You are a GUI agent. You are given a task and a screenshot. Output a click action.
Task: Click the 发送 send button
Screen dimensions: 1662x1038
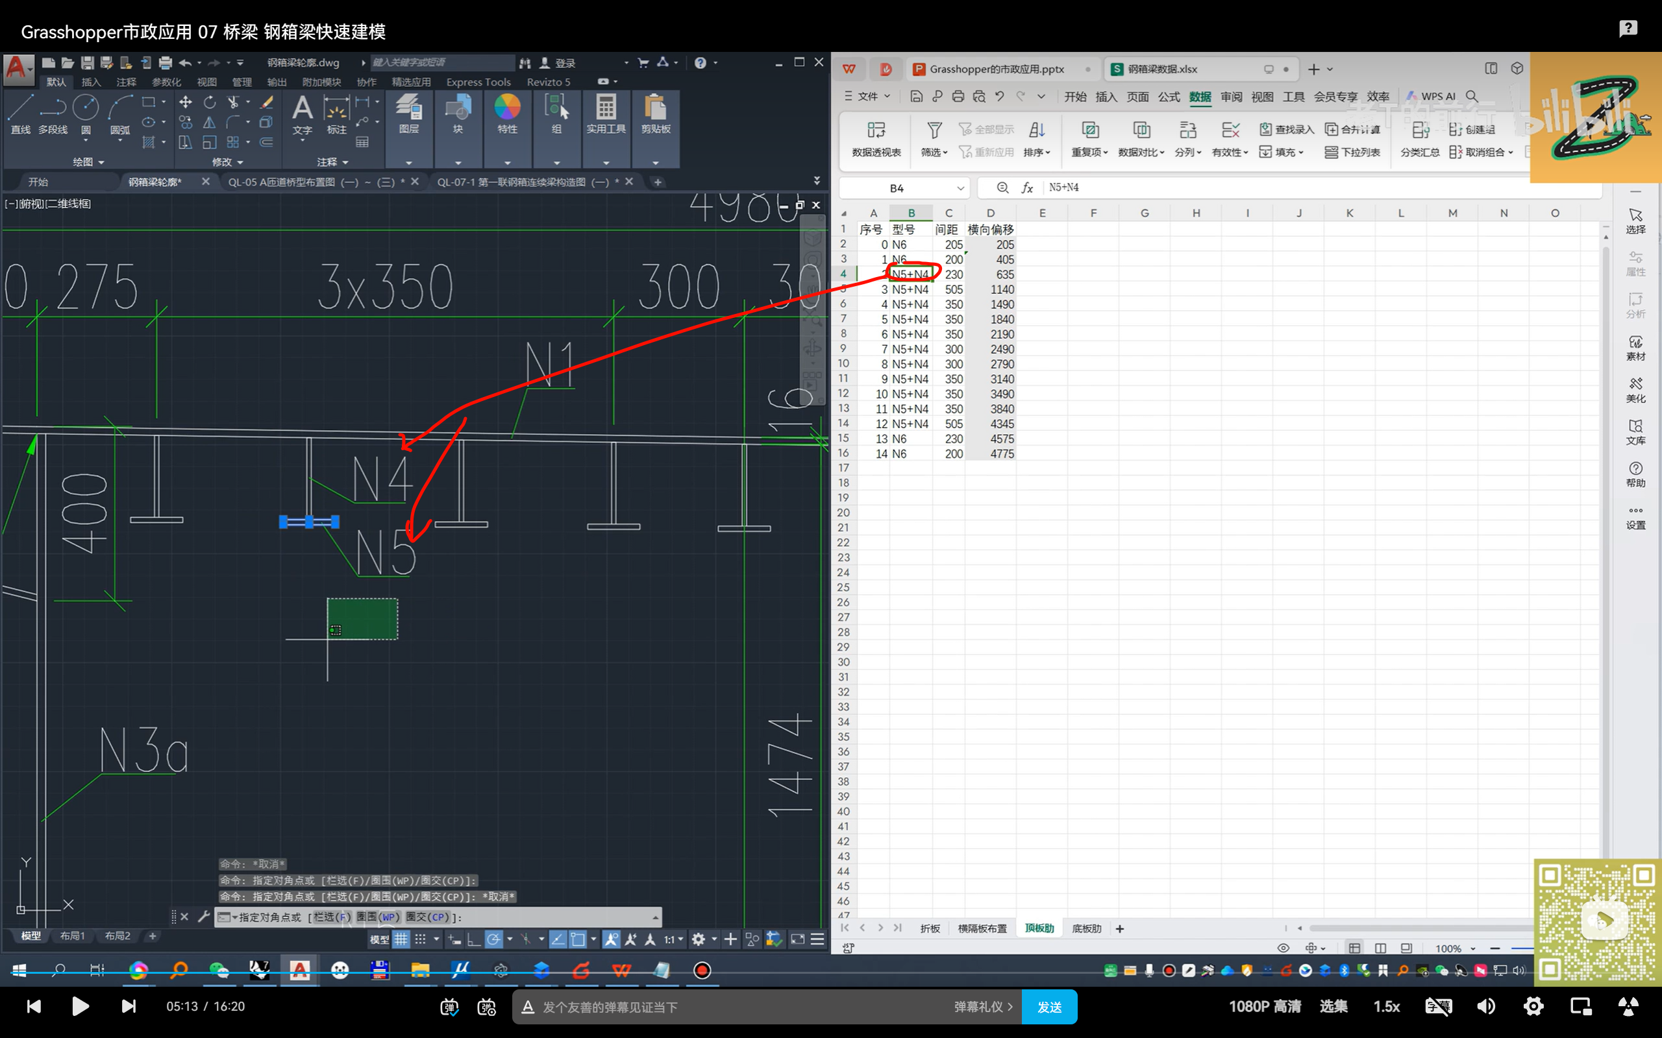pyautogui.click(x=1048, y=1007)
